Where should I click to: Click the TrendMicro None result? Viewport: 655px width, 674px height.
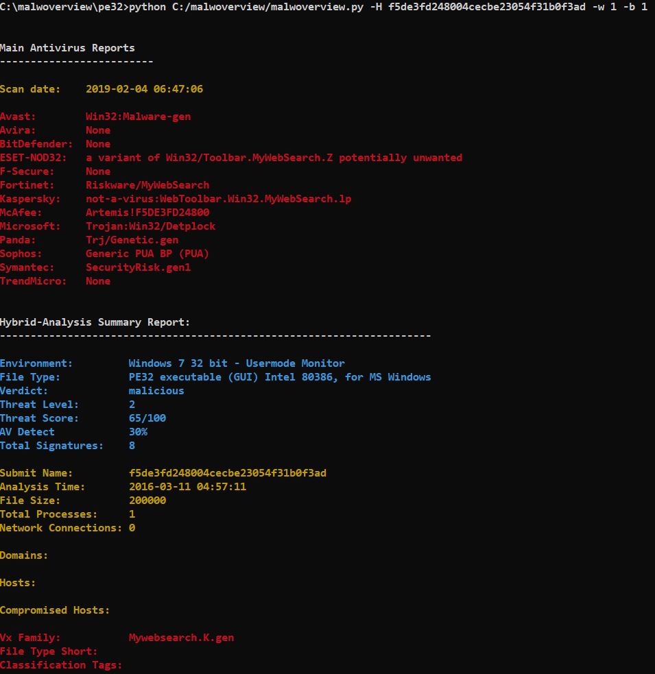coord(98,281)
